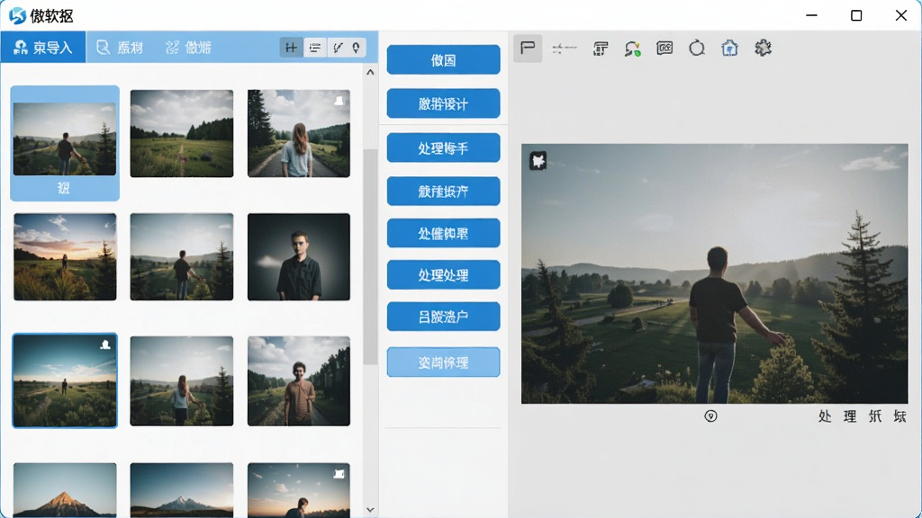Click the pen-stroke view icon
Image resolution: width=922 pixels, height=518 pixels.
click(x=338, y=48)
